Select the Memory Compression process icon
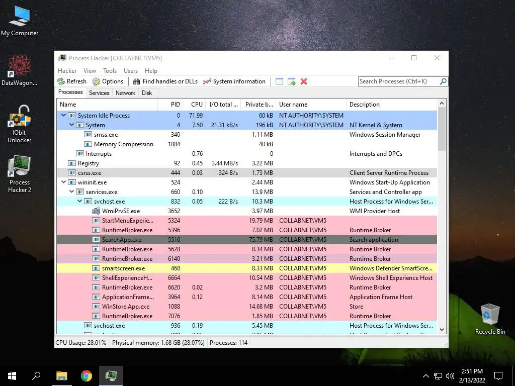 point(88,144)
